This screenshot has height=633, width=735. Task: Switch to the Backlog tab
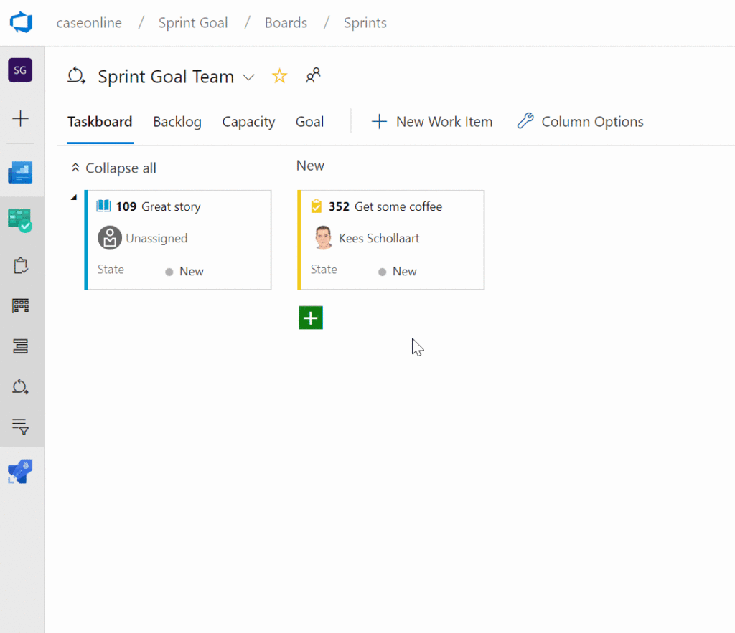click(x=177, y=122)
